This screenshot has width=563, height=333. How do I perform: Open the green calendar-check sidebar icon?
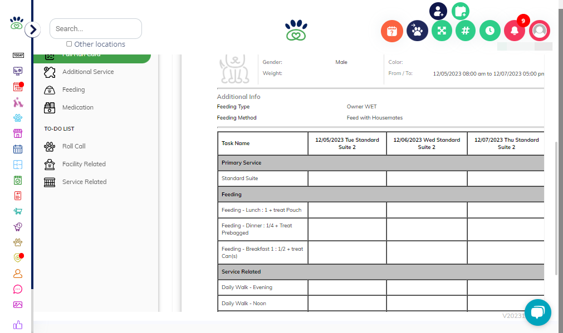tap(18, 180)
